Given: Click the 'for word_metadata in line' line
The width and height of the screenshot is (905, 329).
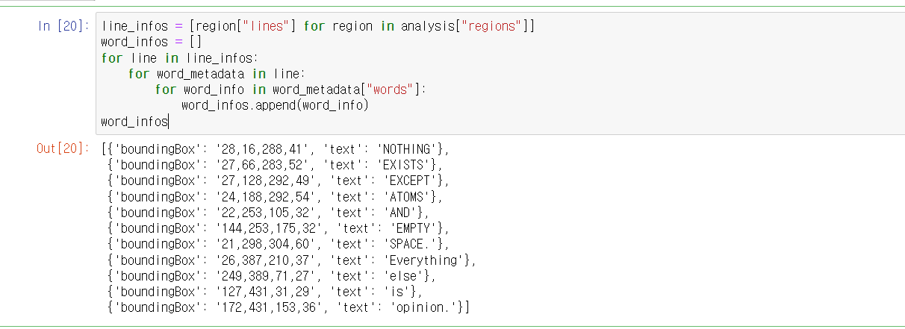Looking at the screenshot, I should pyautogui.click(x=217, y=73).
